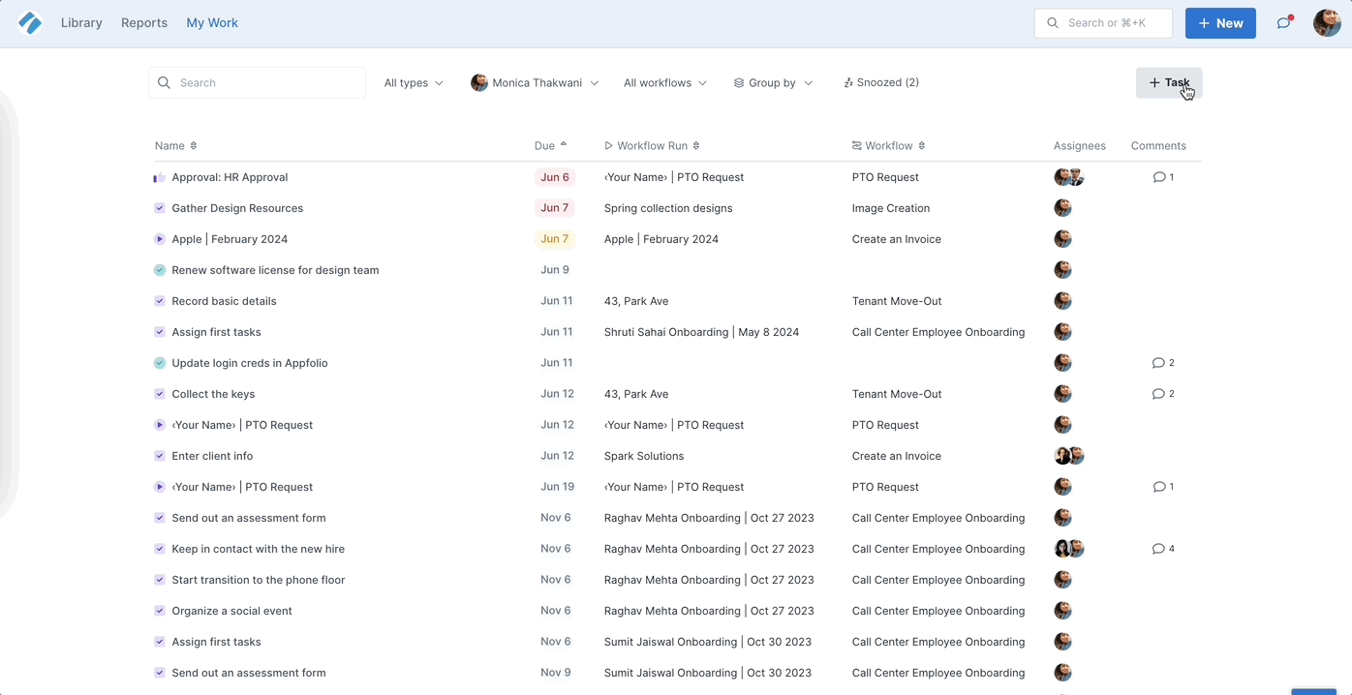1352x695 pixels.
Task: Click the task list Search field
Action: (257, 83)
